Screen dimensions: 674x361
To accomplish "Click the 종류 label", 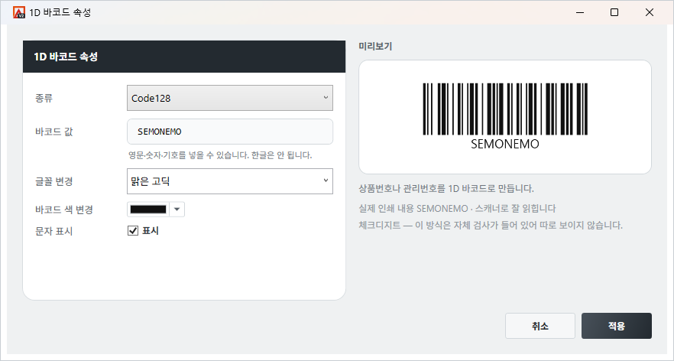I will coord(44,98).
